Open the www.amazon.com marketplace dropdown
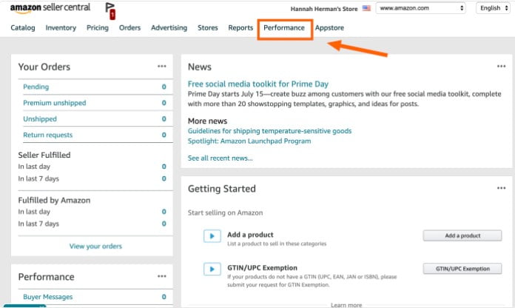 coord(421,8)
